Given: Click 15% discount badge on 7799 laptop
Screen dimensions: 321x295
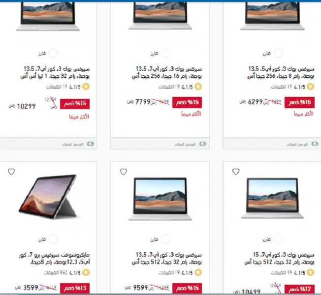Looking at the screenshot, I should (x=187, y=102).
